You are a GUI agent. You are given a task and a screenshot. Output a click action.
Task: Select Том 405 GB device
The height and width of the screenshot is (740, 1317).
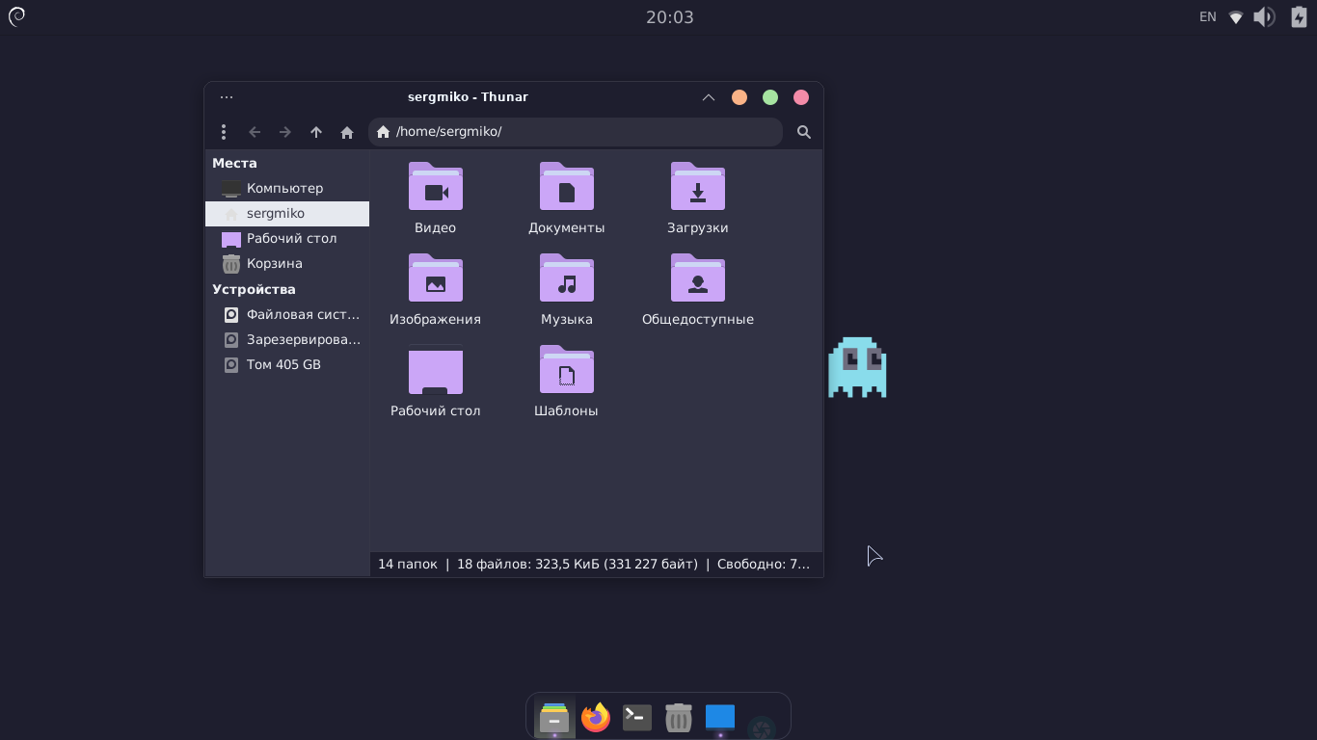click(x=283, y=364)
